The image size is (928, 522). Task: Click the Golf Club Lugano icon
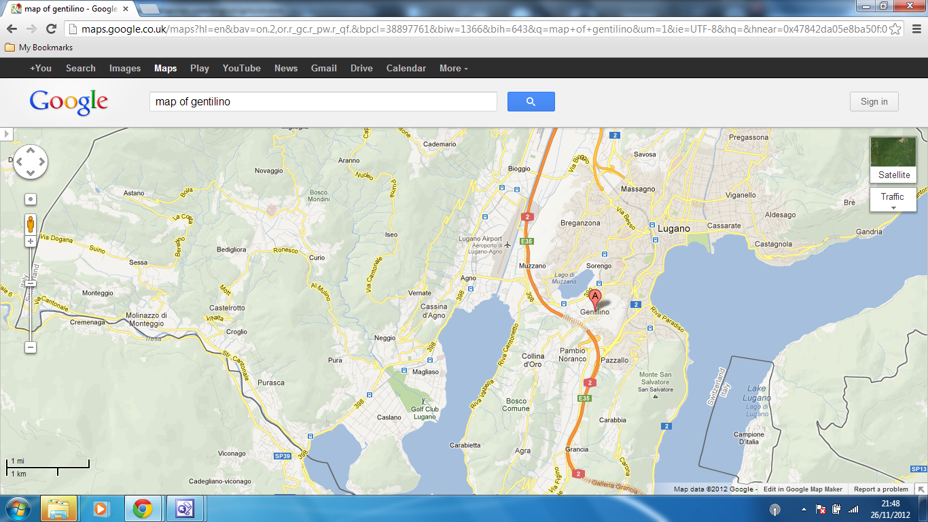click(x=425, y=402)
